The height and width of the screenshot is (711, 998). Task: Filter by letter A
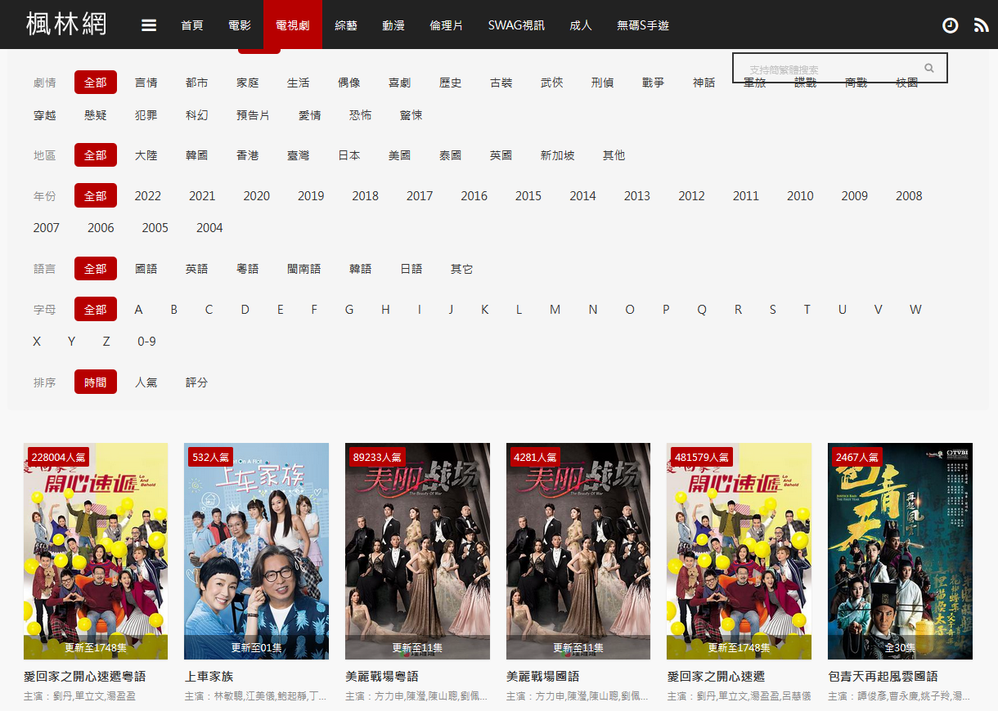tap(139, 310)
